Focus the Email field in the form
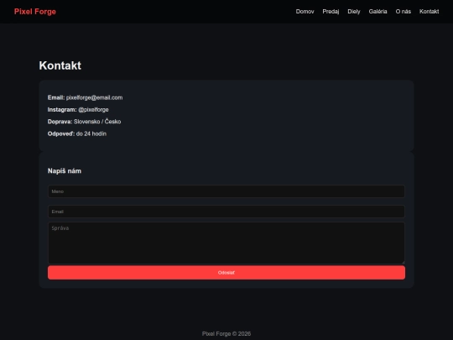This screenshot has width=453, height=340. click(226, 212)
